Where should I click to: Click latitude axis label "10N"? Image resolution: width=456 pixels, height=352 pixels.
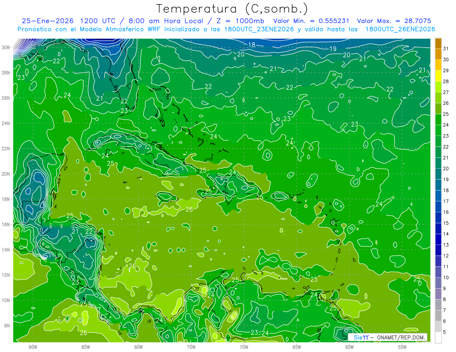coord(6,300)
